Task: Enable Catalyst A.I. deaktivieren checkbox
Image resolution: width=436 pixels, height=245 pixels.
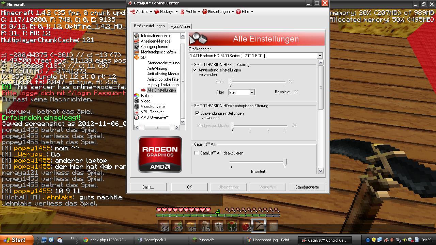Action: tap(197, 153)
